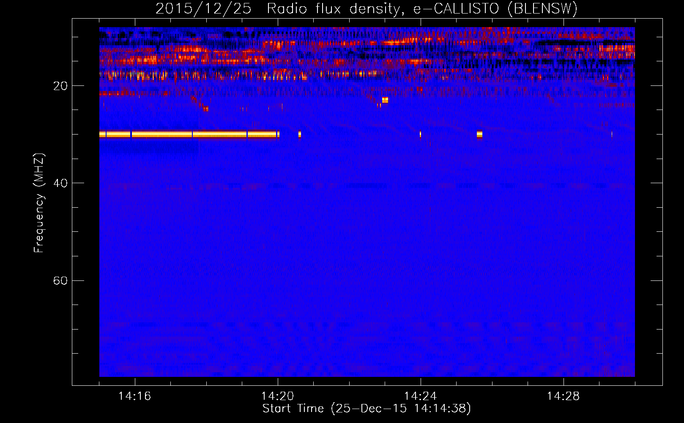The image size is (684, 423).
Task: Click the 14:20 time tick label
Action: point(278,396)
